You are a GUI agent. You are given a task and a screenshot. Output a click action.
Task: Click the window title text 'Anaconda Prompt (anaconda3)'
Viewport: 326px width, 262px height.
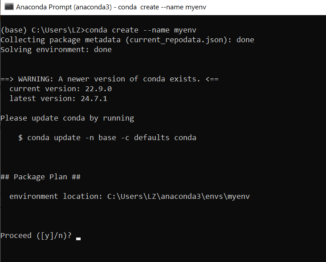coord(64,7)
